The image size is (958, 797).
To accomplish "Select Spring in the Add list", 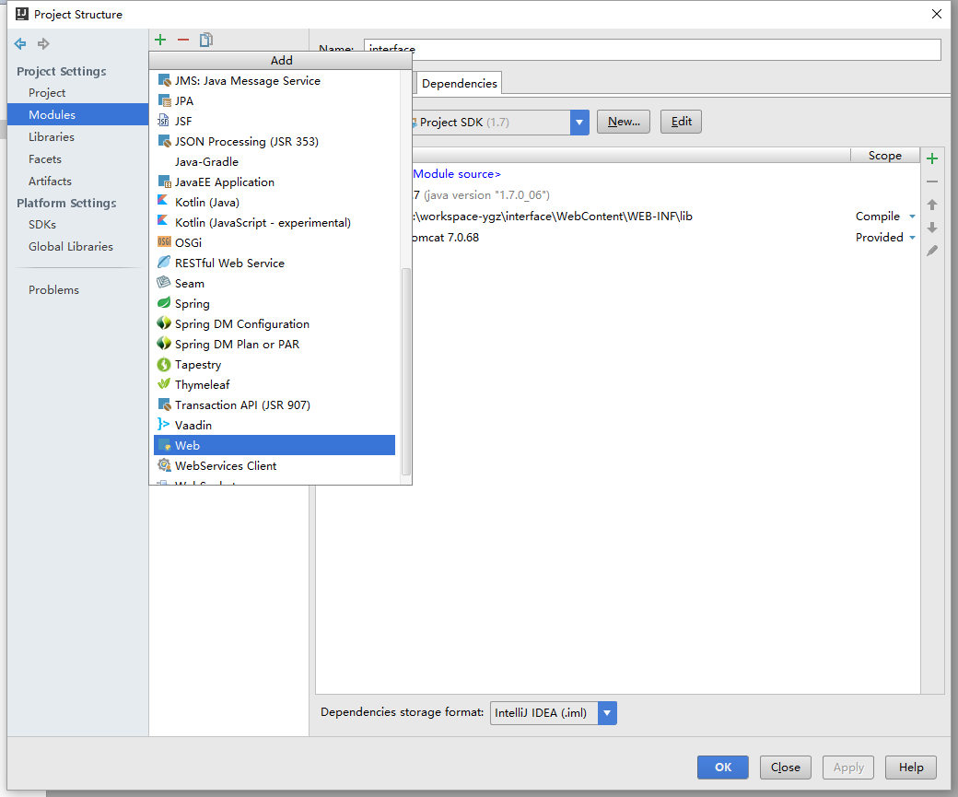I will (x=275, y=304).
